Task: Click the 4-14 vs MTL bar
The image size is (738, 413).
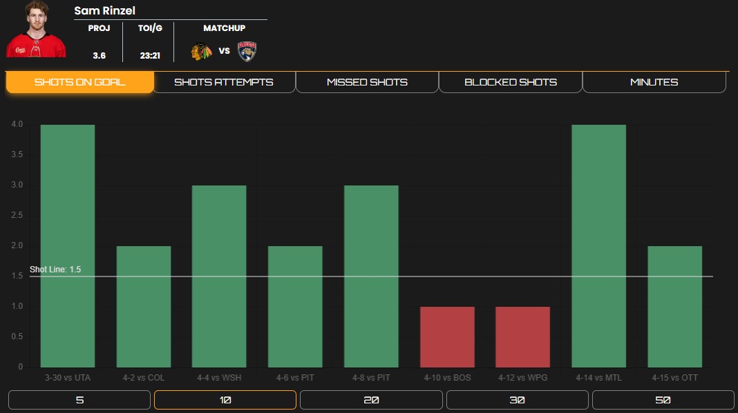Action: click(x=599, y=245)
